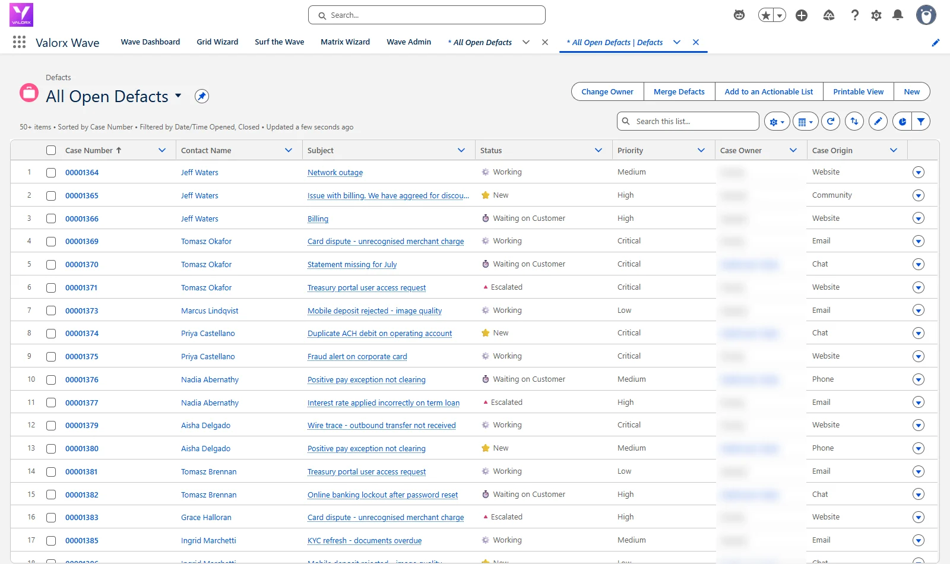Open the Network outage subject link

(335, 173)
